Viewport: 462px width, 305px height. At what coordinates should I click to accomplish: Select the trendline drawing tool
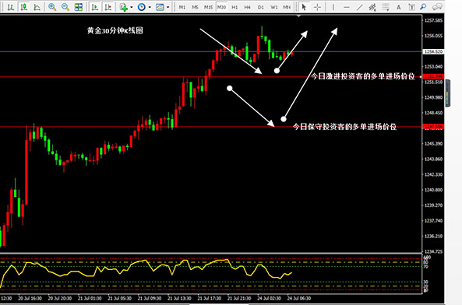pyautogui.click(x=359, y=7)
